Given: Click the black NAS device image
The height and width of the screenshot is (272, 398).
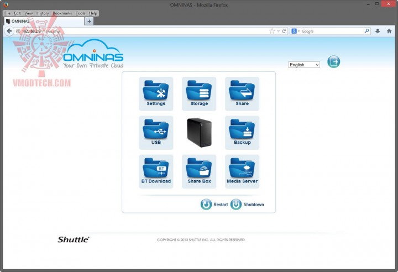Looking at the screenshot, I should coord(199,132).
